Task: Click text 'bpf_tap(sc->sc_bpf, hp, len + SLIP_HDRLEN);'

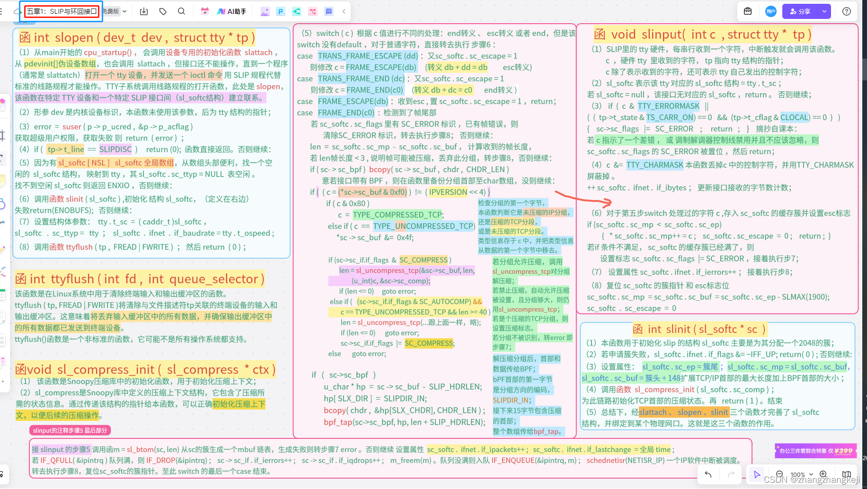Action: [405, 422]
